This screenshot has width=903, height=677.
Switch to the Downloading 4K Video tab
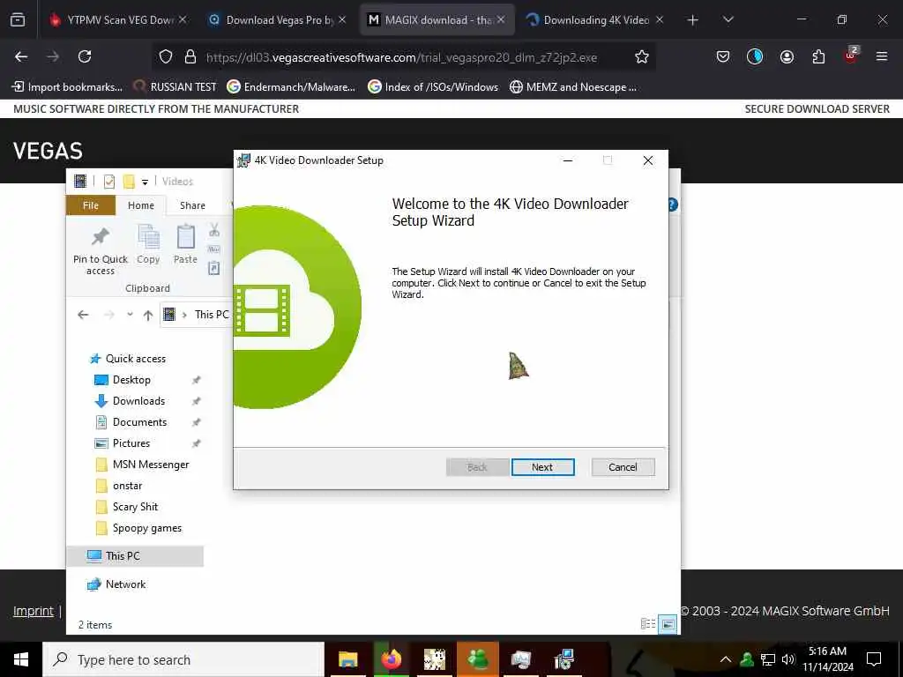(595, 19)
